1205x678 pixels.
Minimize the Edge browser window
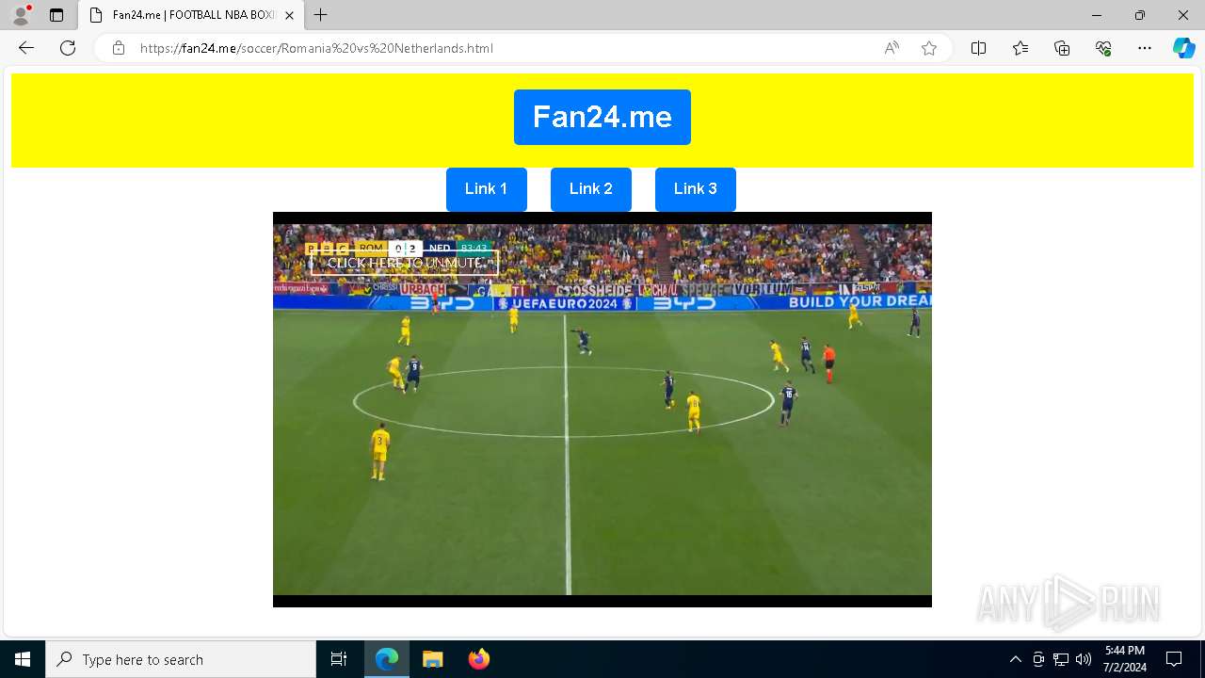(1096, 15)
